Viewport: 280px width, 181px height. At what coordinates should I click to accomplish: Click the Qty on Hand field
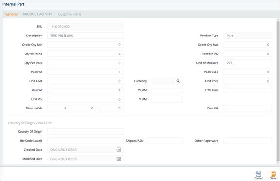[x=85, y=54]
